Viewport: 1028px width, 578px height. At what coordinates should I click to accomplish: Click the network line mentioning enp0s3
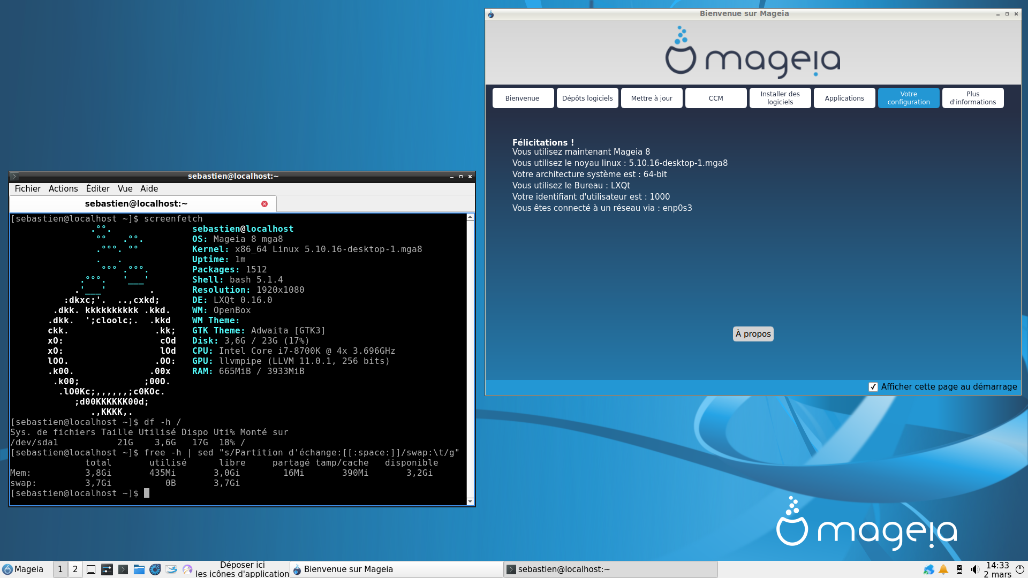coord(602,208)
